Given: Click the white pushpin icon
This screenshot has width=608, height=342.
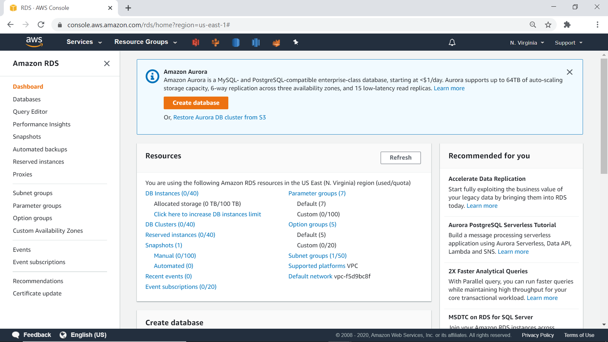Looking at the screenshot, I should point(295,42).
